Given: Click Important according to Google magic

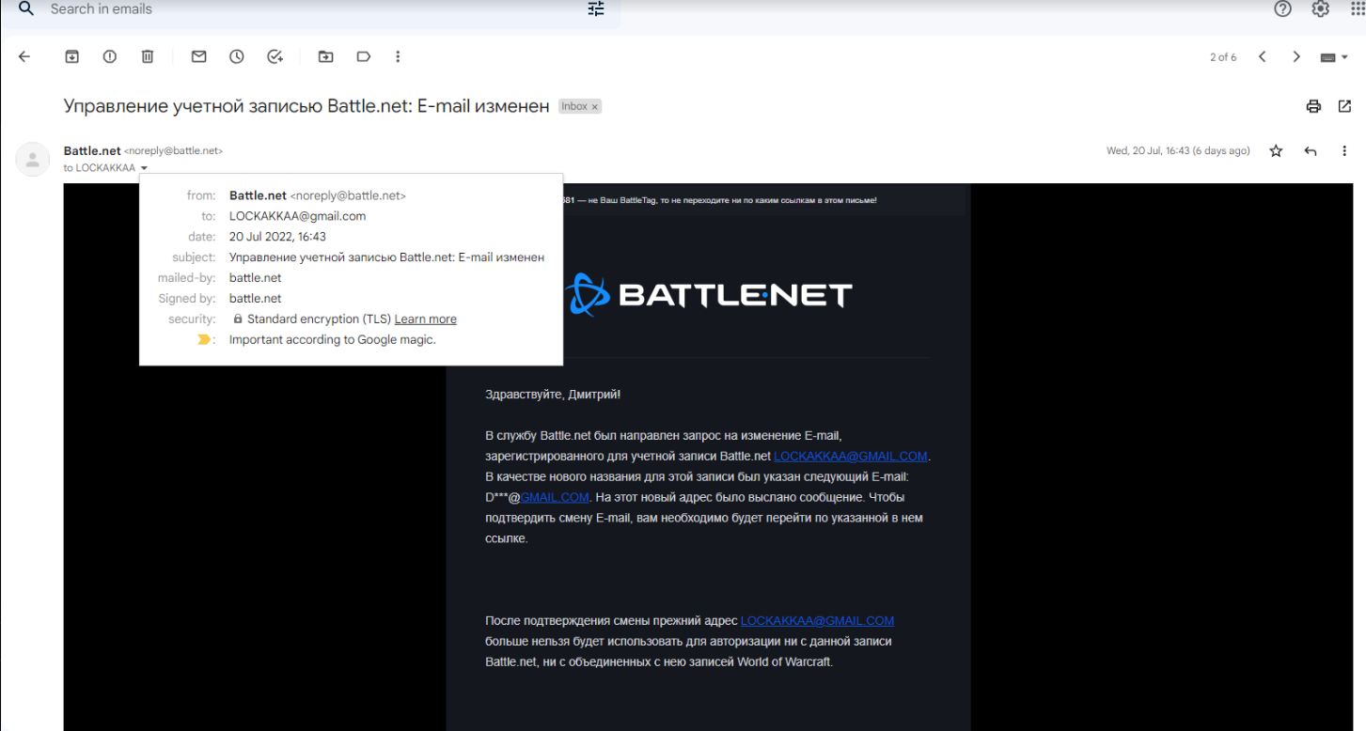Looking at the screenshot, I should [333, 339].
